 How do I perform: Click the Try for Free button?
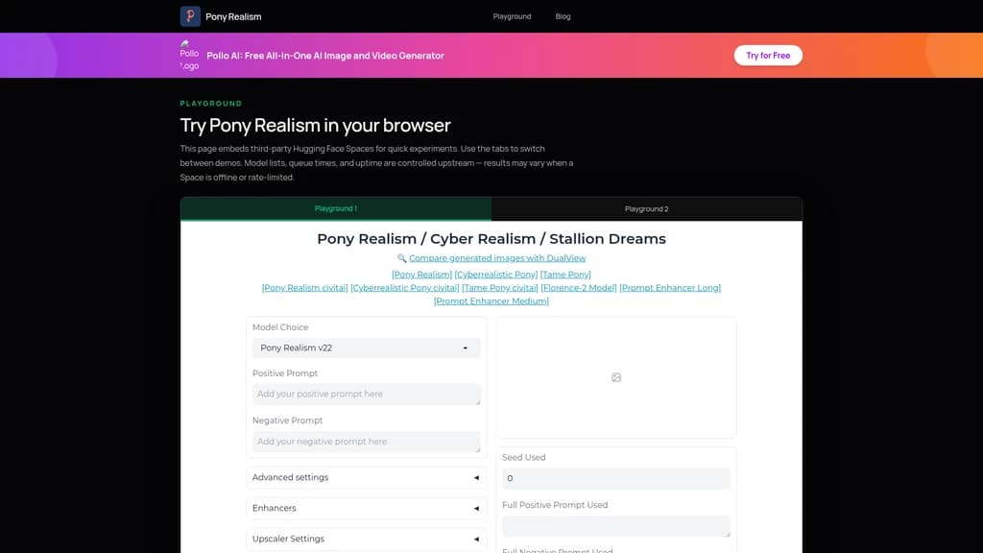click(768, 55)
